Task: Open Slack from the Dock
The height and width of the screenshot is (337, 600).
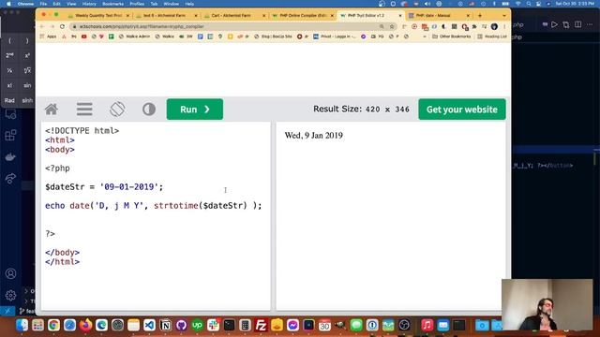Action: (213, 325)
